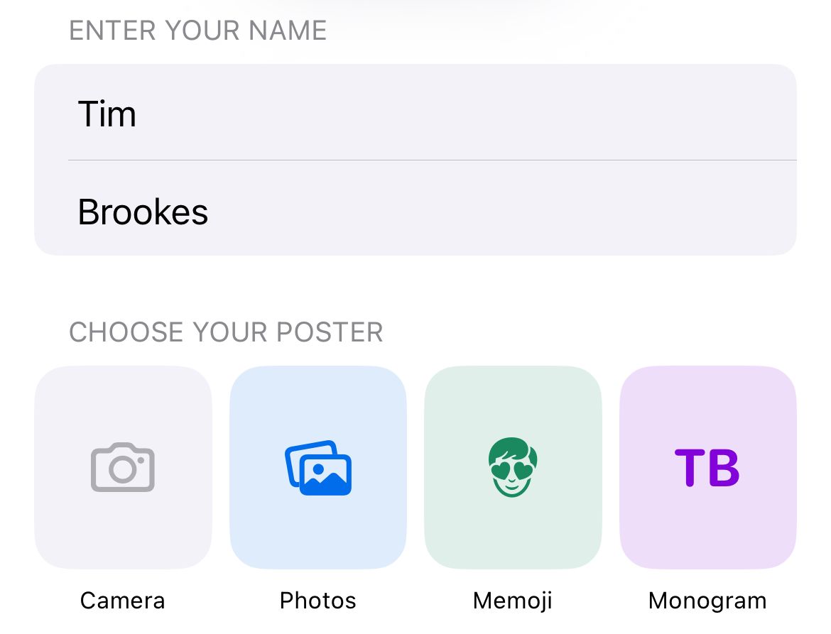Select the purple TB monogram icon
Screen dimensions: 831x634
click(708, 466)
